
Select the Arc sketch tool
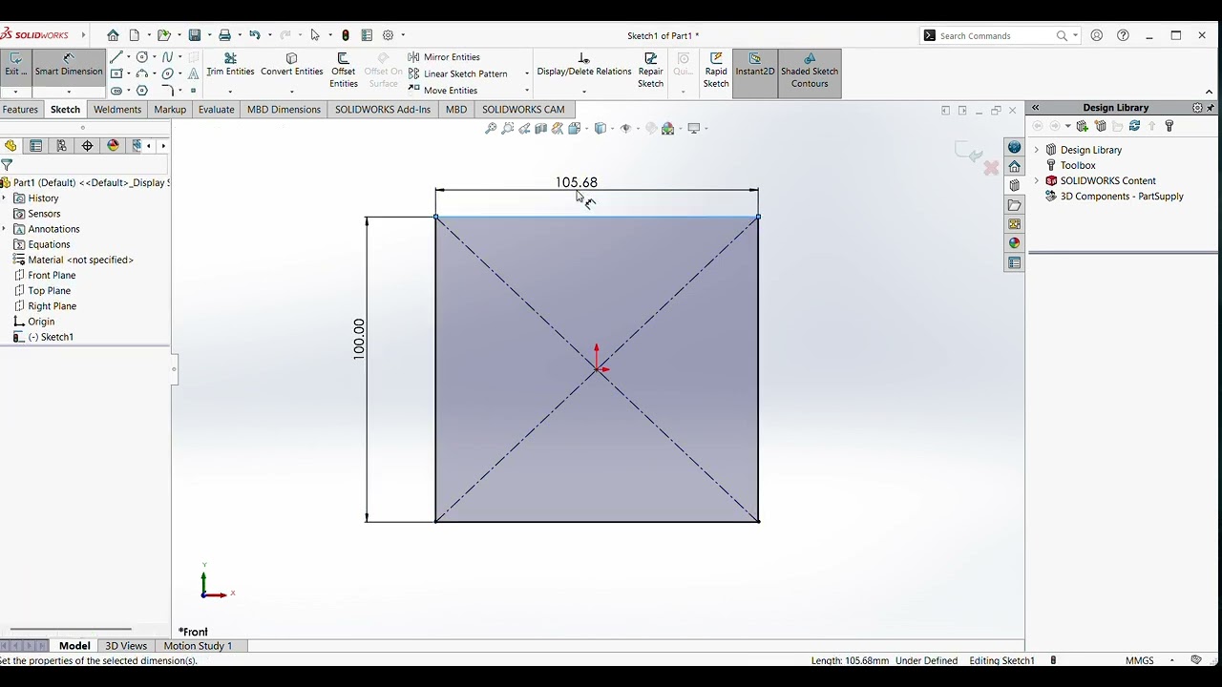[142, 73]
